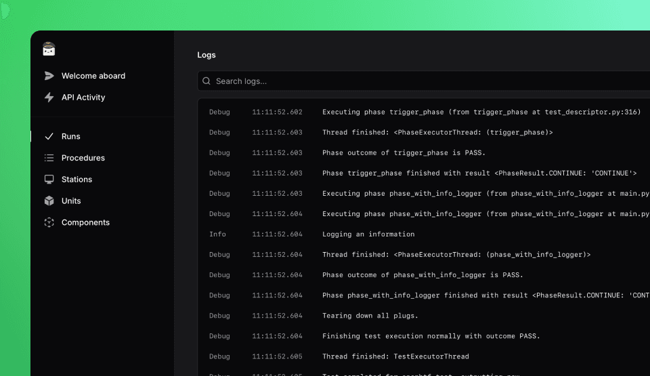This screenshot has height=376, width=650.
Task: Click the monitor Stations icon
Action: 49,180
